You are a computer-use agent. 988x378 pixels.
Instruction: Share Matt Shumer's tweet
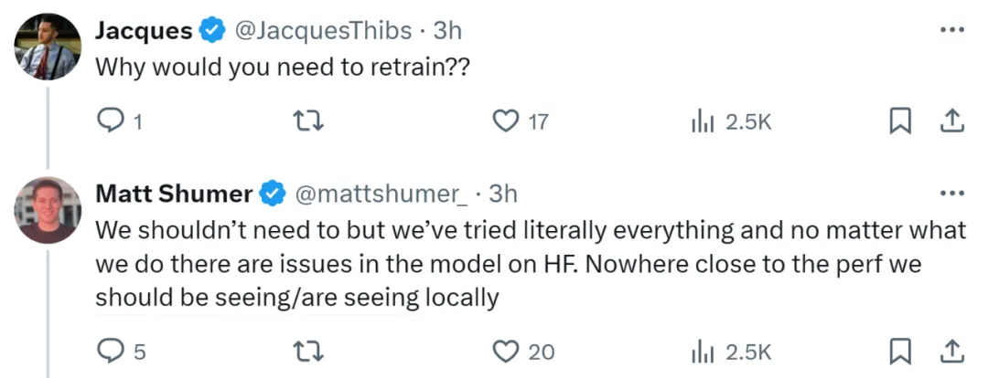click(952, 352)
